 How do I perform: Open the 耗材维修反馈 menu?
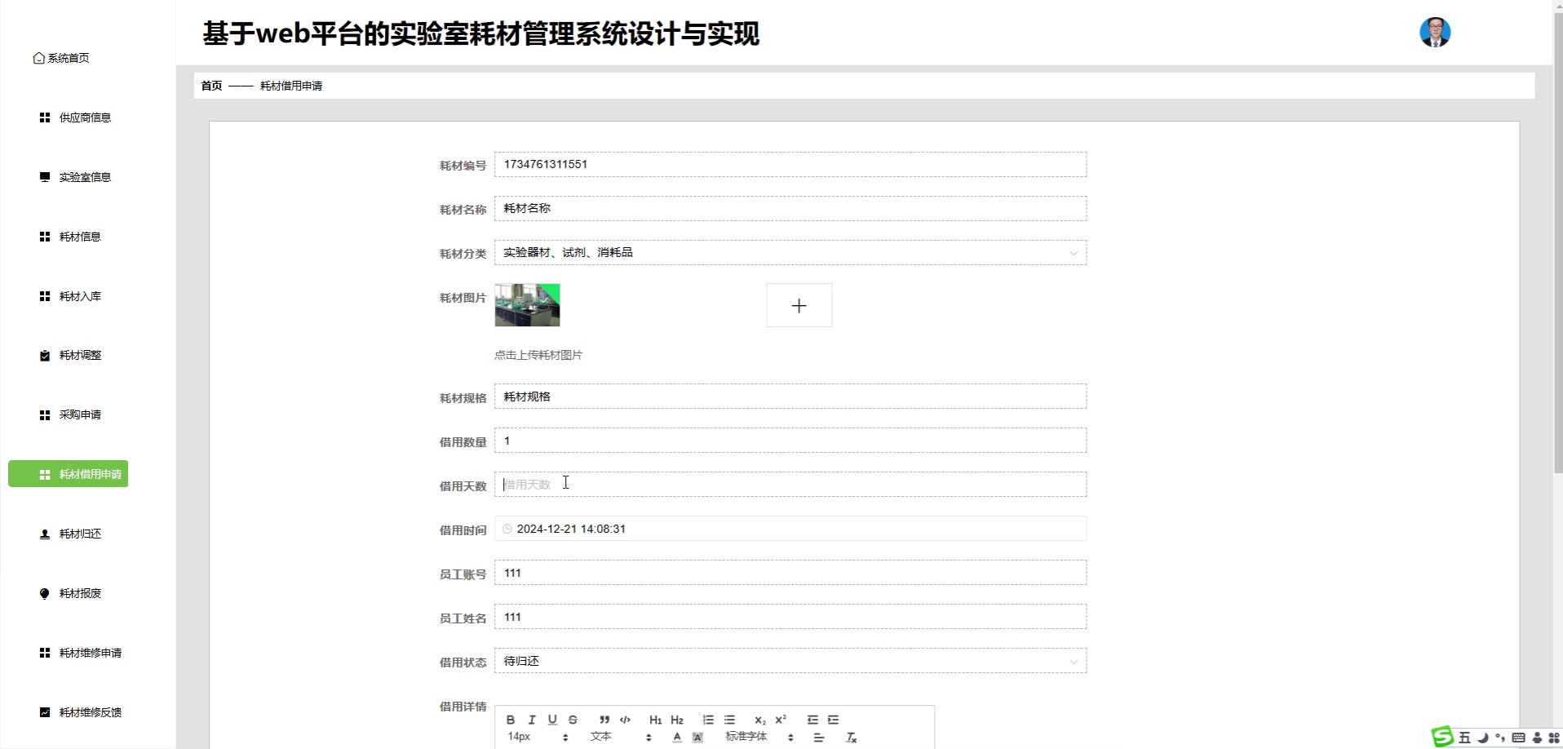[x=81, y=712]
